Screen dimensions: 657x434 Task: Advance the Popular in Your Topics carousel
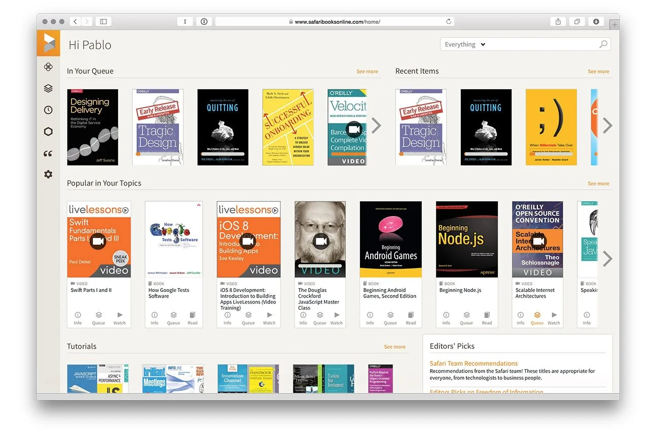point(607,259)
